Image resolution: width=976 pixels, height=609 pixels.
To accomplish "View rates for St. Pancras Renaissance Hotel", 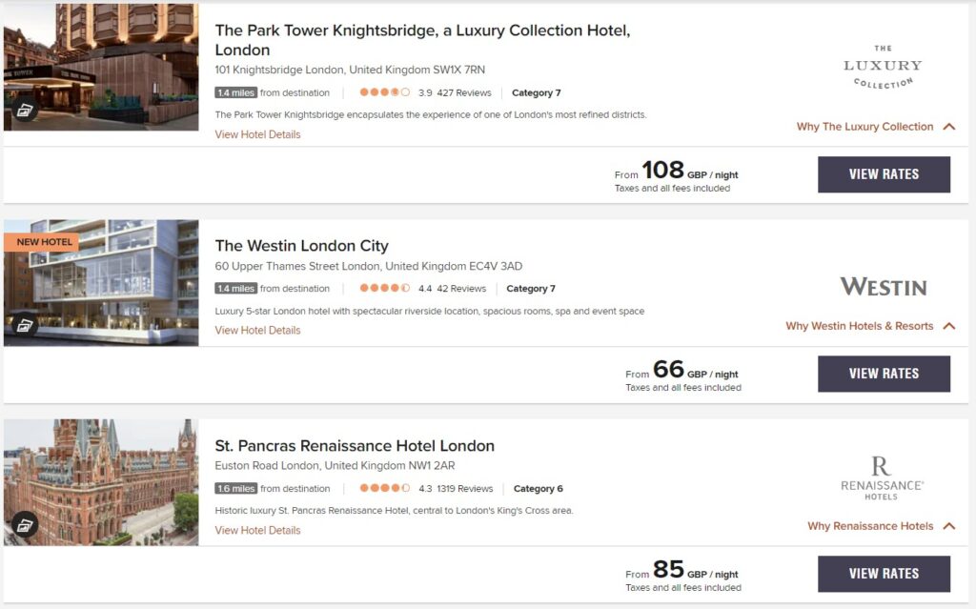I will tap(884, 574).
